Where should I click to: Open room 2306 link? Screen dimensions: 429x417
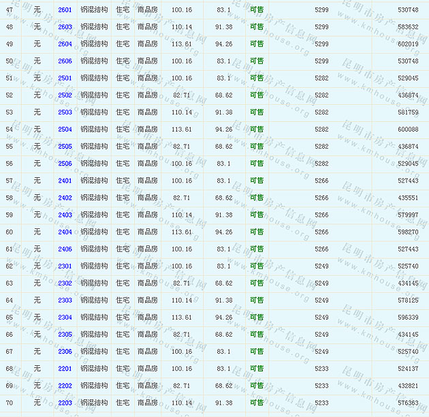pyautogui.click(x=65, y=352)
